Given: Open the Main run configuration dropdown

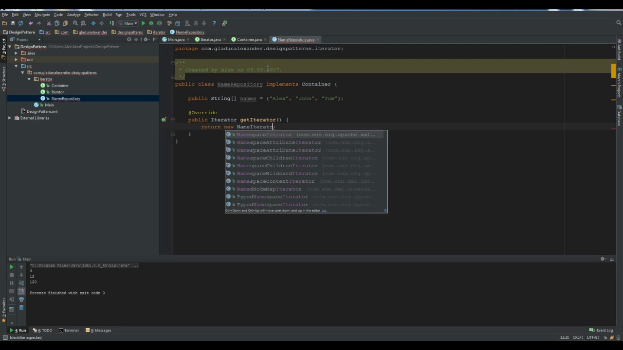Looking at the screenshot, I should [128, 23].
